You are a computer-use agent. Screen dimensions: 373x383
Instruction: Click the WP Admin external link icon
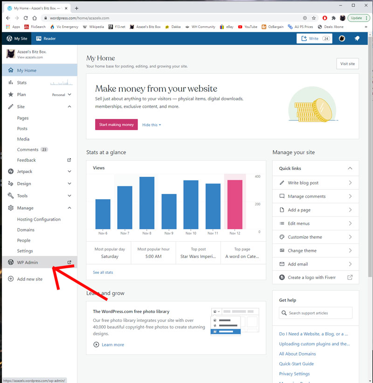coord(69,263)
